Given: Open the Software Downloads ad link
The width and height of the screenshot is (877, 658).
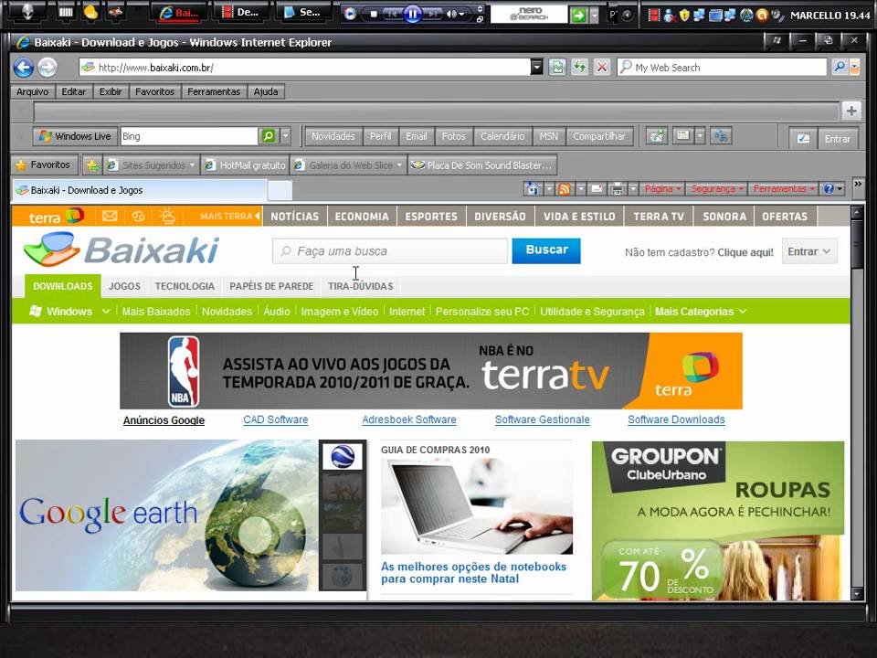Looking at the screenshot, I should [676, 419].
